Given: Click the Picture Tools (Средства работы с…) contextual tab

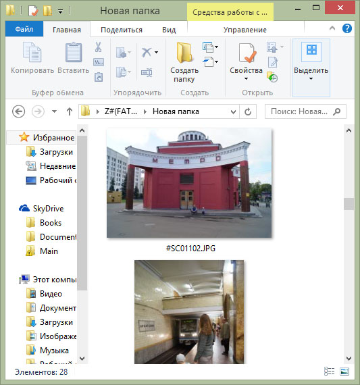Looking at the screenshot, I should [x=230, y=12].
